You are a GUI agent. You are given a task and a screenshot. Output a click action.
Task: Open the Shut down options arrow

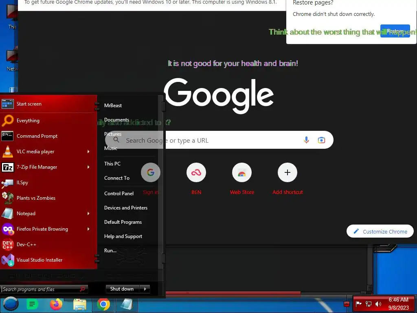point(145,289)
